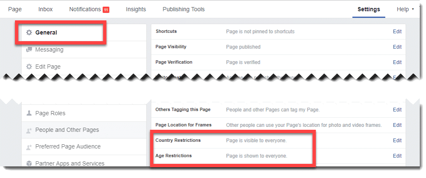Image resolution: width=426 pixels, height=178 pixels.
Task: Go to the Page tab
Action: (15, 9)
